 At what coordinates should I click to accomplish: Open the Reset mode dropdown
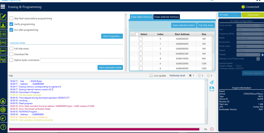tap(250, 46)
